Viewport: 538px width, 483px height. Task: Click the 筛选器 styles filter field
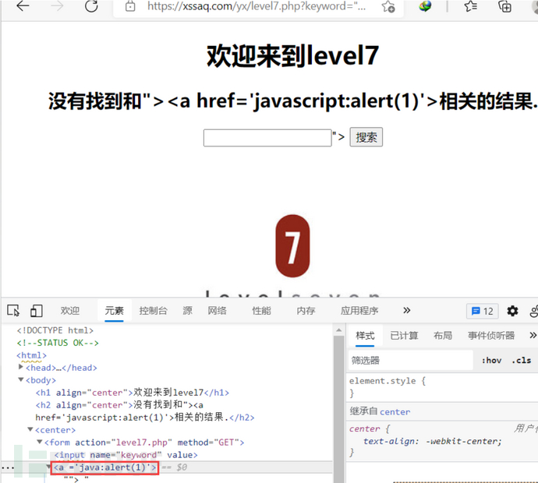(410, 361)
